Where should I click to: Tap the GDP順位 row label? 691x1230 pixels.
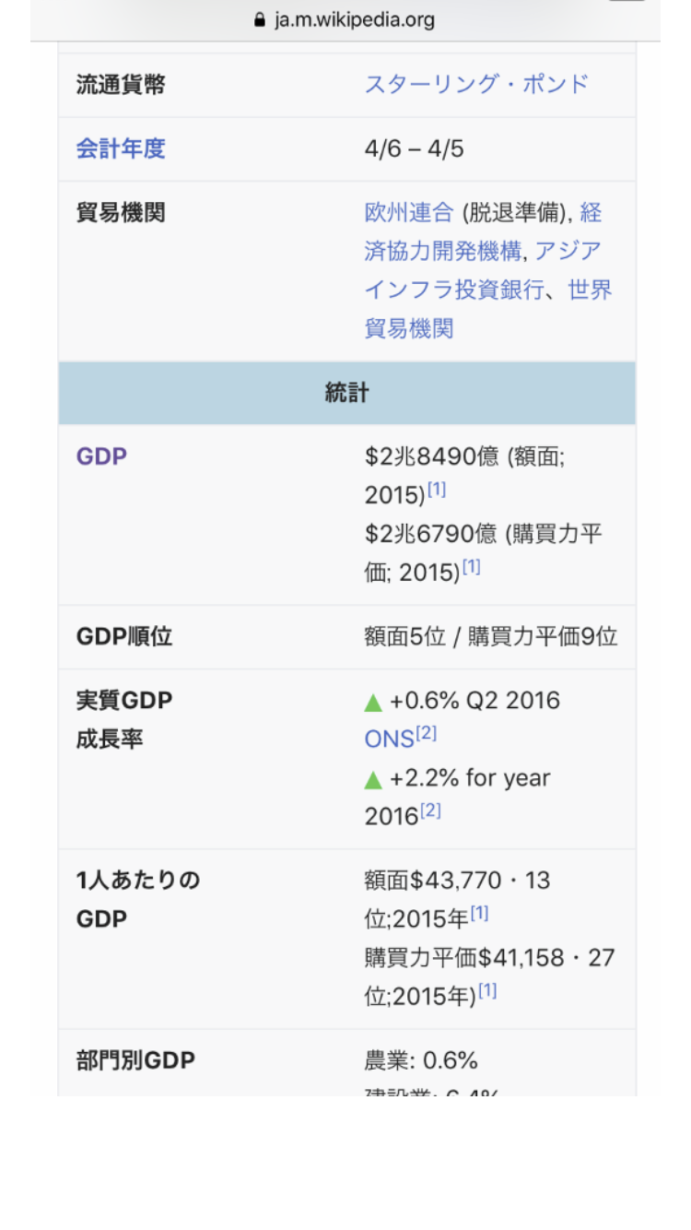coord(124,637)
